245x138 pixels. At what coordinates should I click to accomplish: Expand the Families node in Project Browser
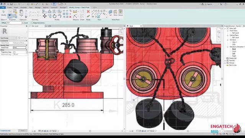[225, 61]
